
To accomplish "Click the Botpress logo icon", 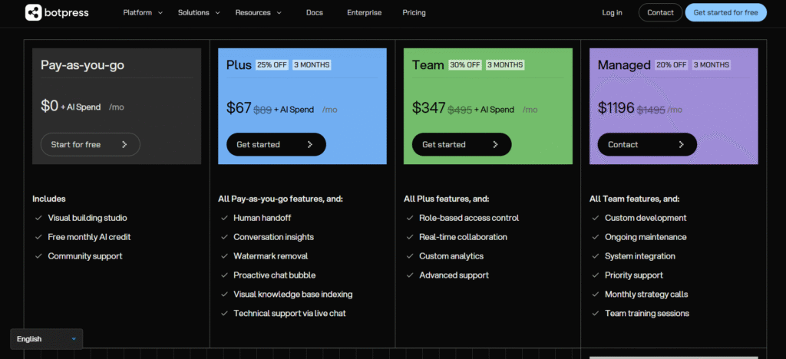I will tap(34, 12).
